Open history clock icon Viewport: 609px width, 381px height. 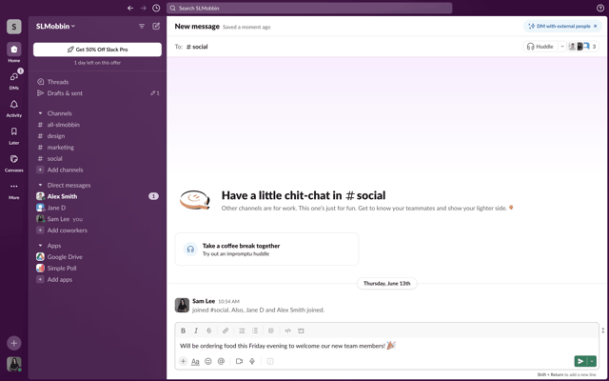click(x=156, y=9)
